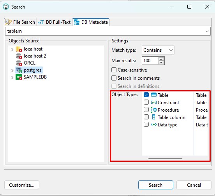Expand the postgres tree node
The width and height of the screenshot is (215, 196).
(x=12, y=70)
